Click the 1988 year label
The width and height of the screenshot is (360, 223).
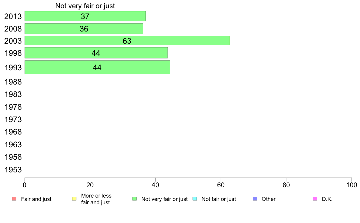(x=13, y=82)
